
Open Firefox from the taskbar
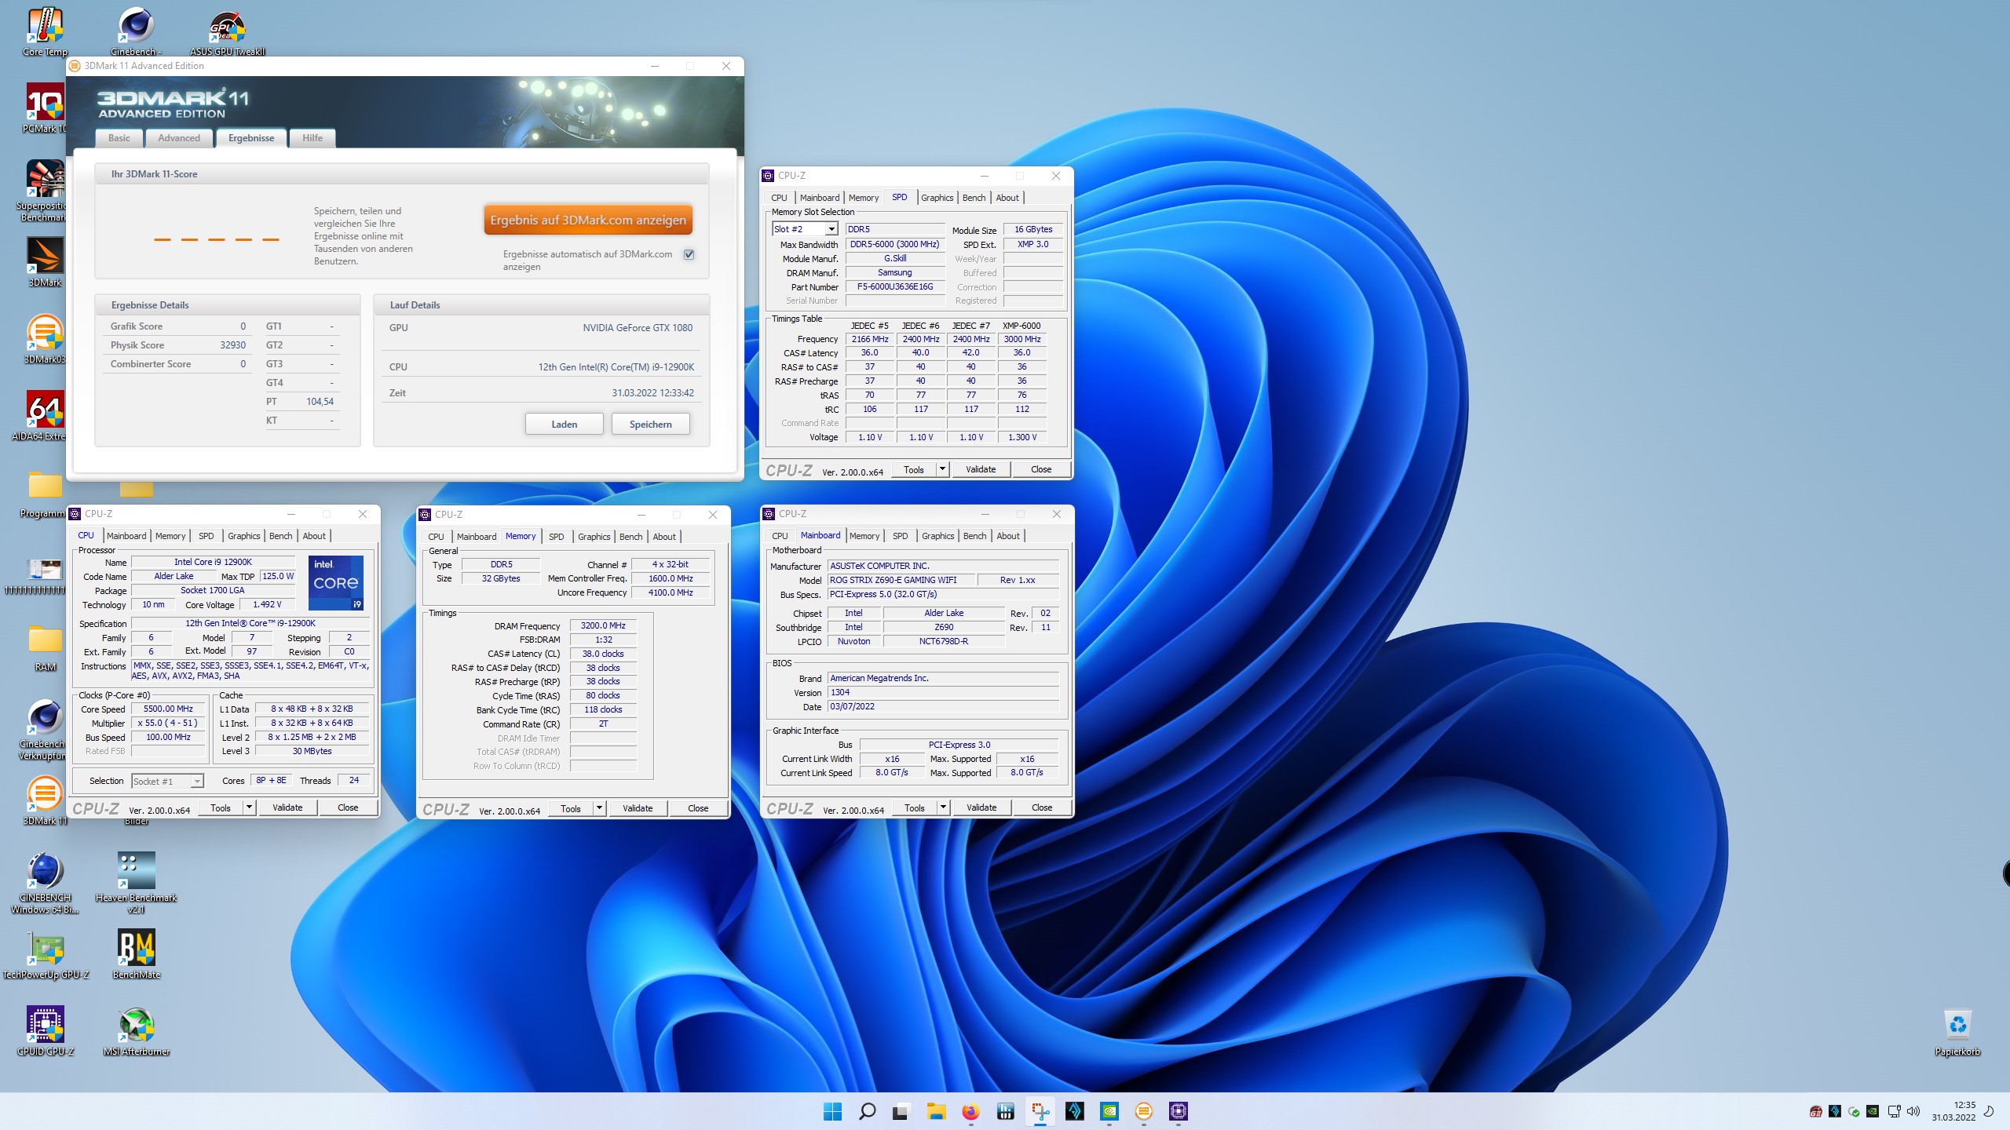970,1111
